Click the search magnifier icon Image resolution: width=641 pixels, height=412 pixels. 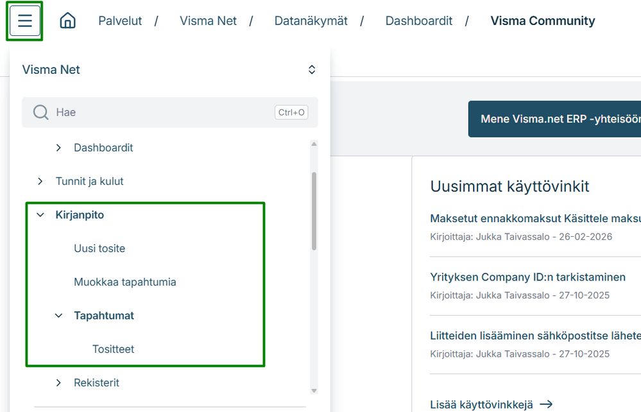[x=41, y=112]
